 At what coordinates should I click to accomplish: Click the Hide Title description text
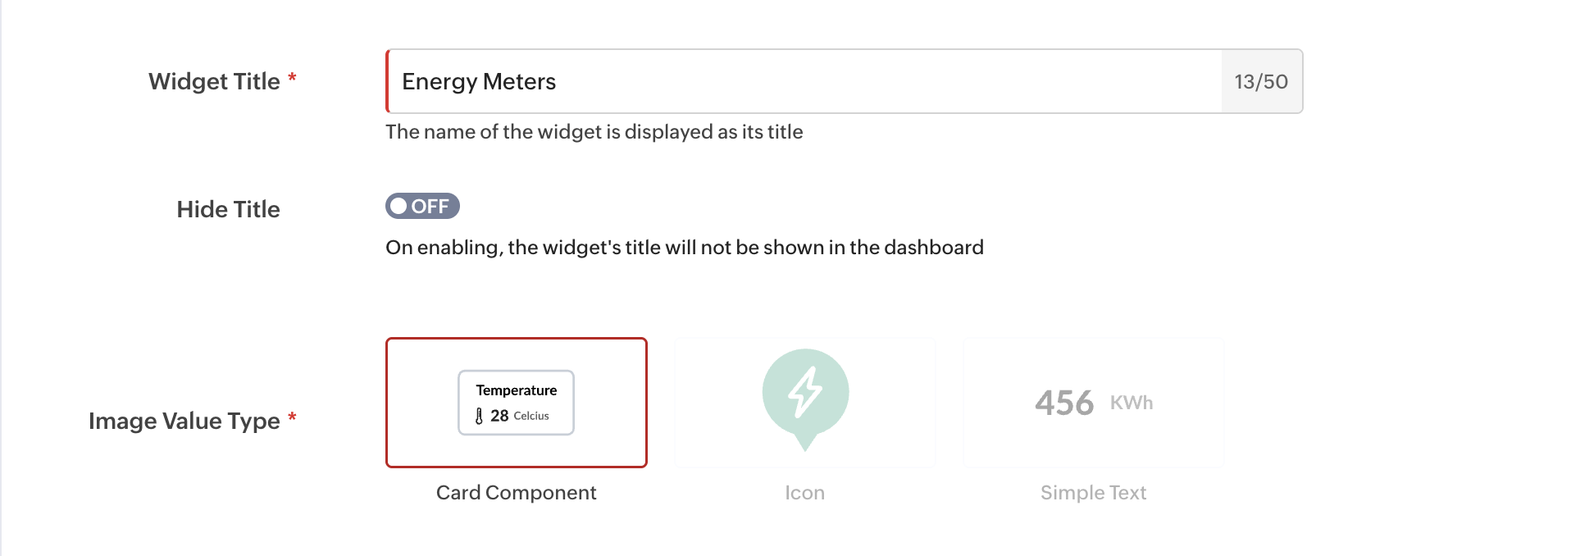685,248
